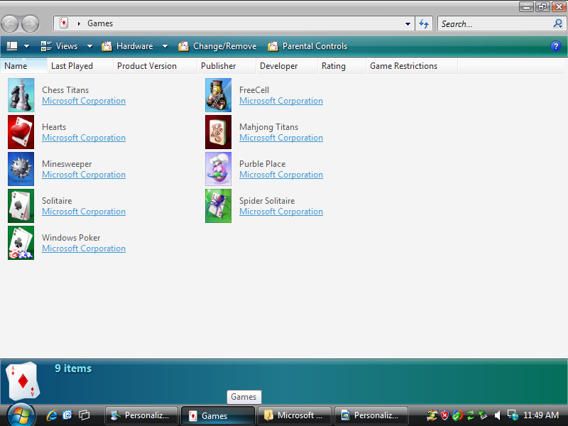Open Microsoft Corporation link under FreeCell
The height and width of the screenshot is (426, 568).
coord(281,101)
